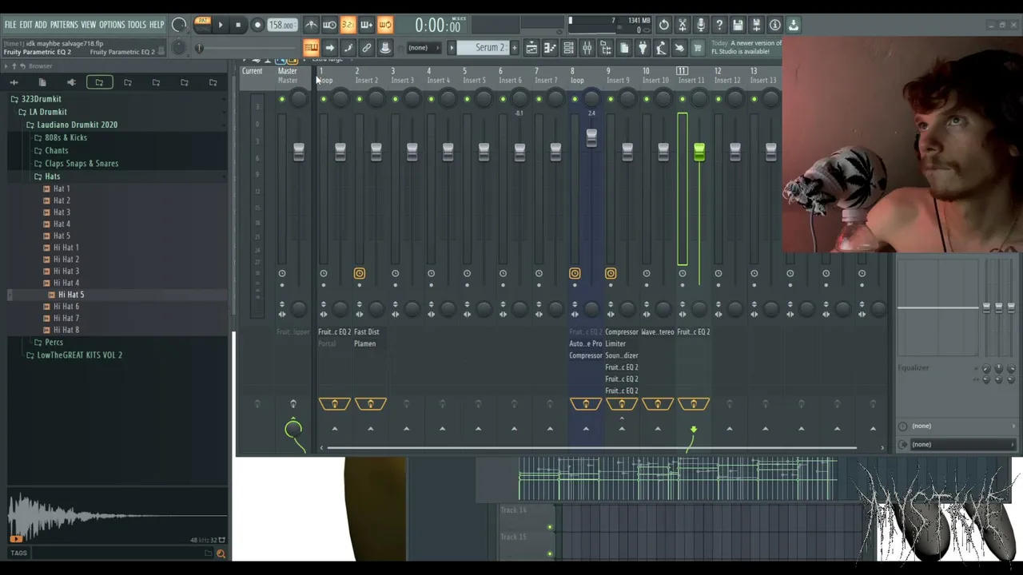The width and height of the screenshot is (1023, 575).
Task: Open the OPTIONS menu
Action: point(112,25)
